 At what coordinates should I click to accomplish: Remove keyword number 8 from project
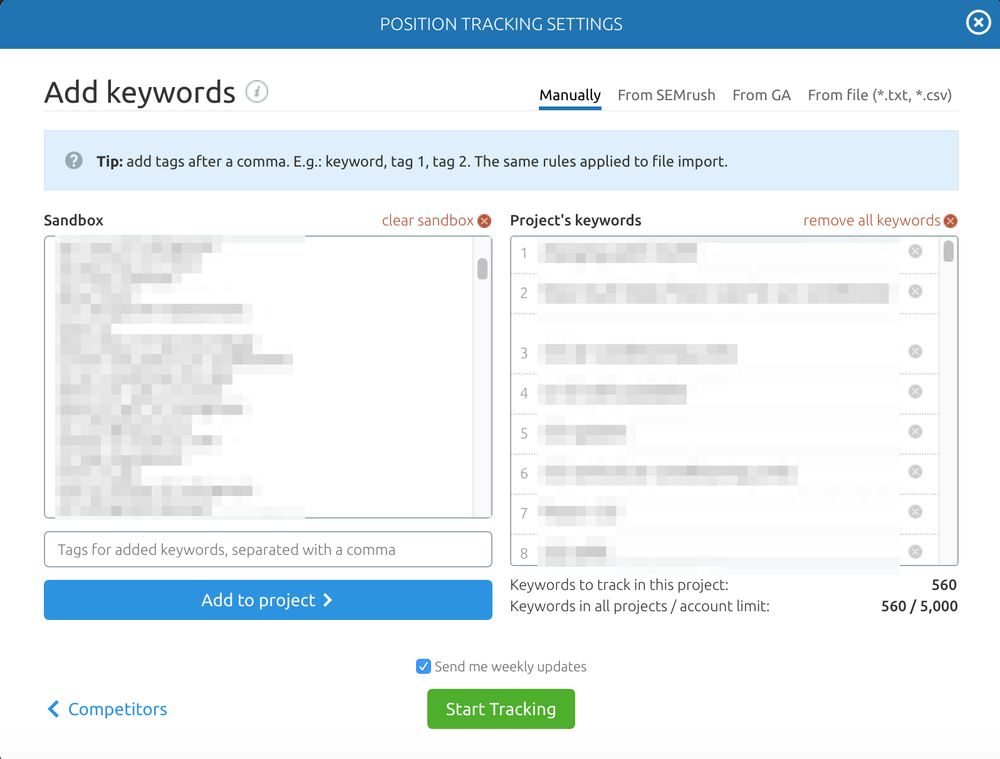click(915, 552)
